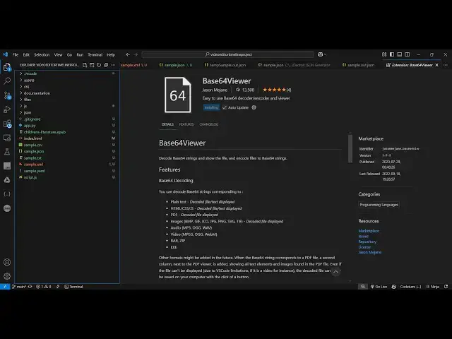
Task: Open dropdown arrow beside Copilot icon
Action: pos(326,54)
